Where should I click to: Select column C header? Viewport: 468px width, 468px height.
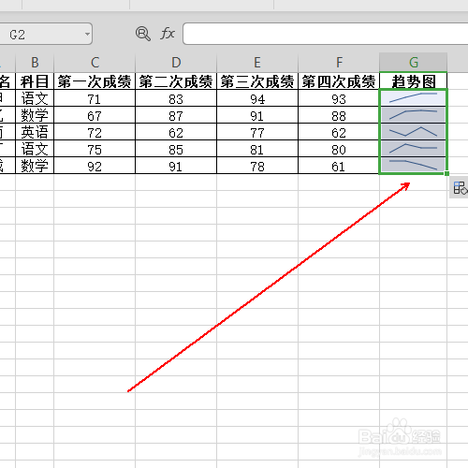pyautogui.click(x=95, y=63)
